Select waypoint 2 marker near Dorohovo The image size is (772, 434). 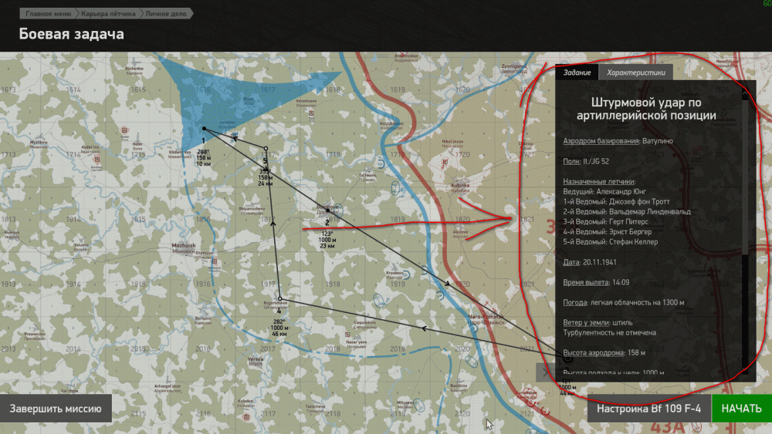click(x=328, y=210)
